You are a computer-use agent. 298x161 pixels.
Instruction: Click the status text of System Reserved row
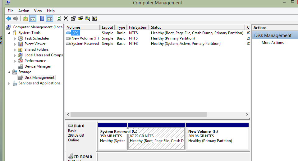[186, 44]
